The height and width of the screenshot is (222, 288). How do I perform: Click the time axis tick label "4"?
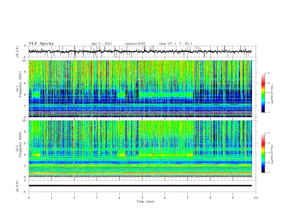coord(119,198)
